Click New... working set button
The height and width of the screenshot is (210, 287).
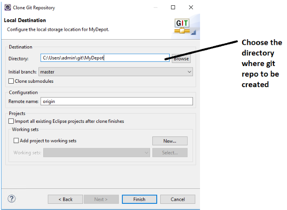[170, 141]
